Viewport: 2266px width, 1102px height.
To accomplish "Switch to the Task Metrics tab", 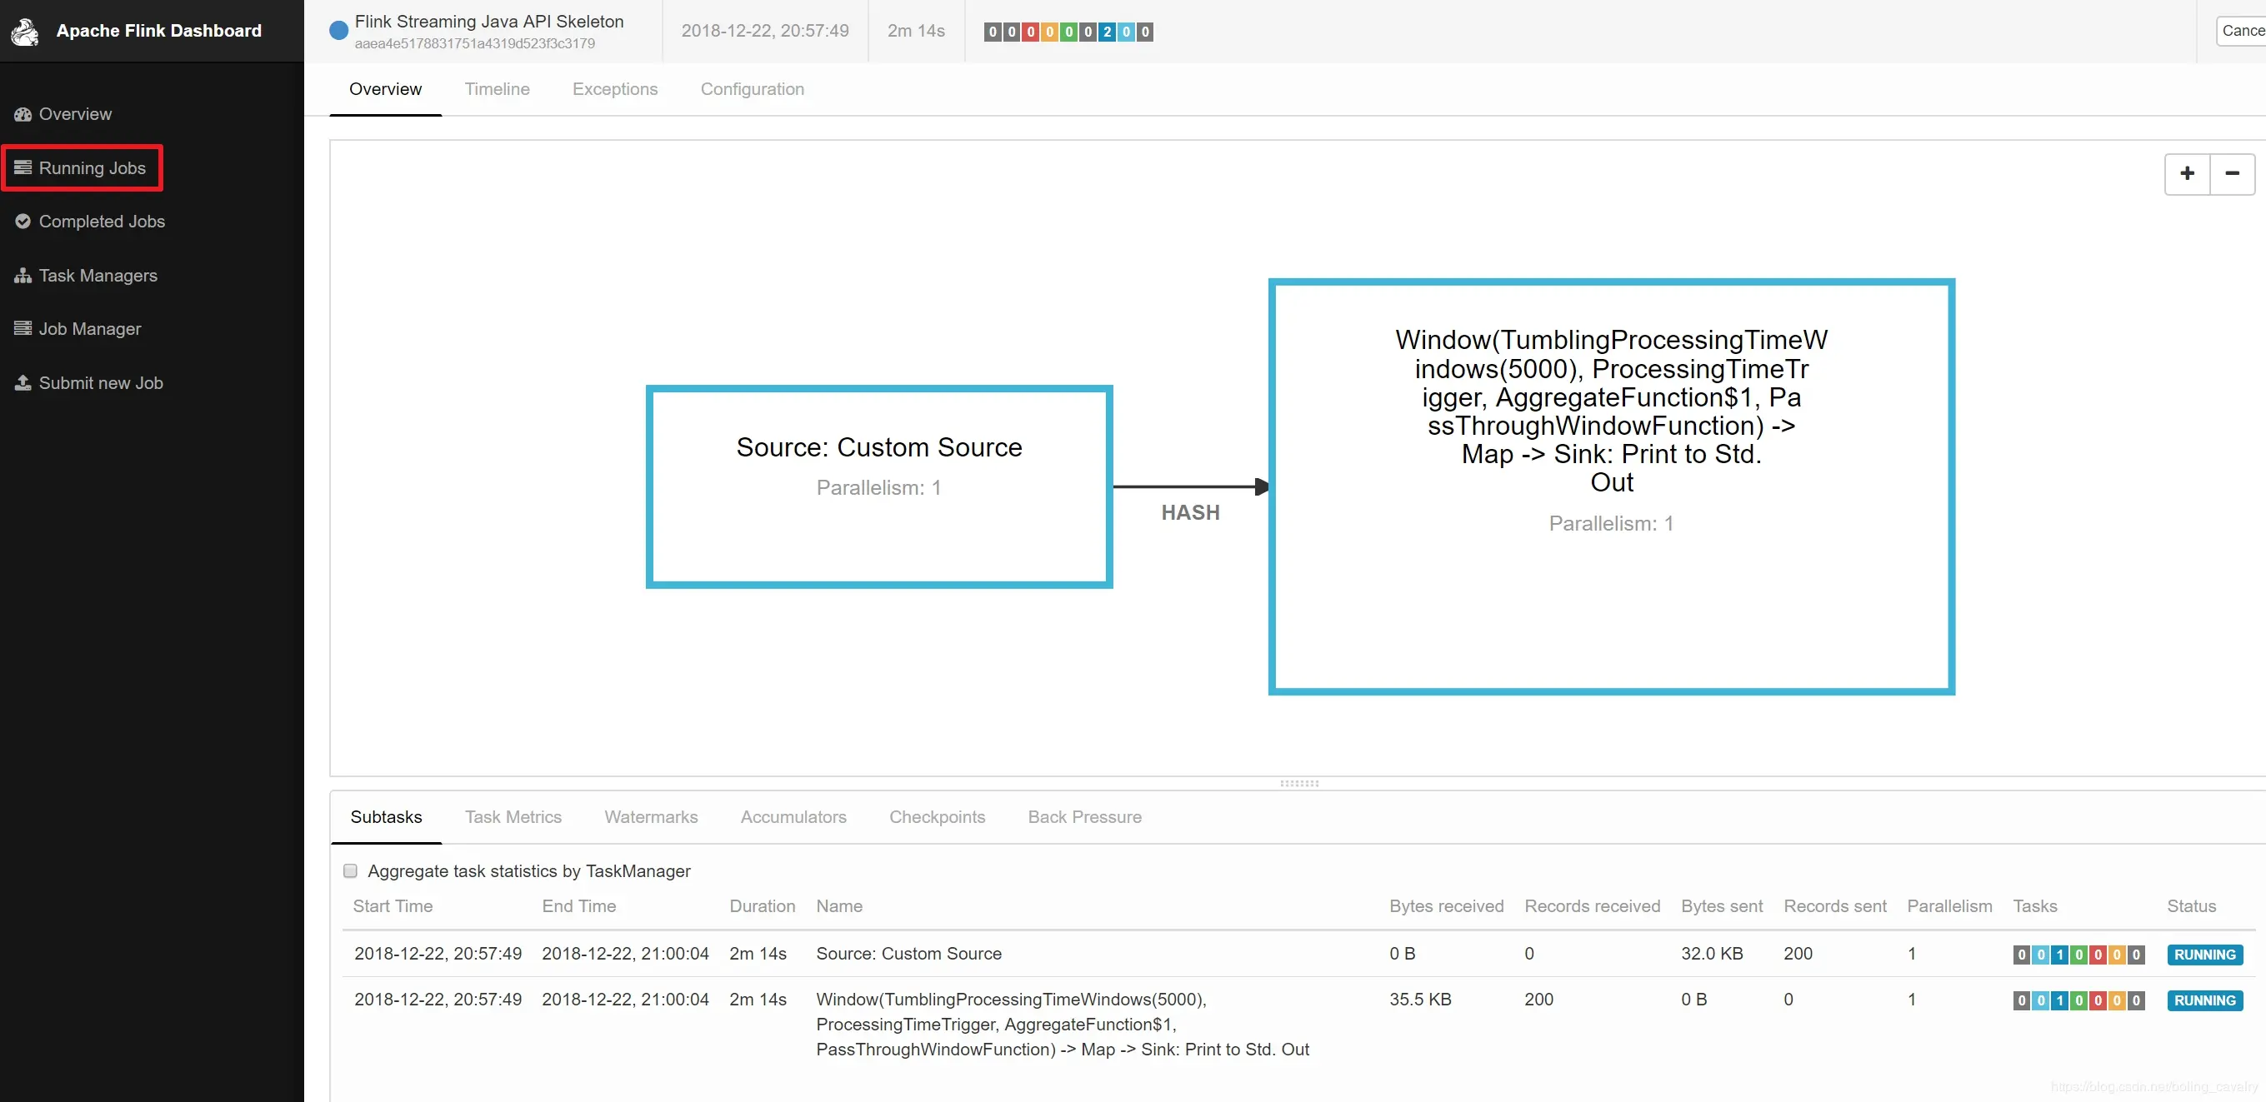I will pyautogui.click(x=513, y=817).
